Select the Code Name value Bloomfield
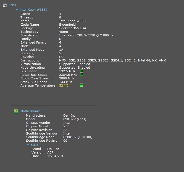This screenshot has width=184, height=172. [x=67, y=25]
